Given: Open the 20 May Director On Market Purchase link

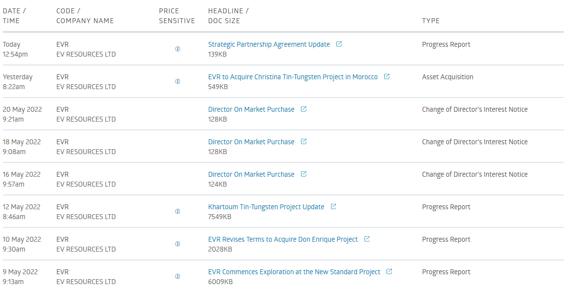Looking at the screenshot, I should 251,109.
